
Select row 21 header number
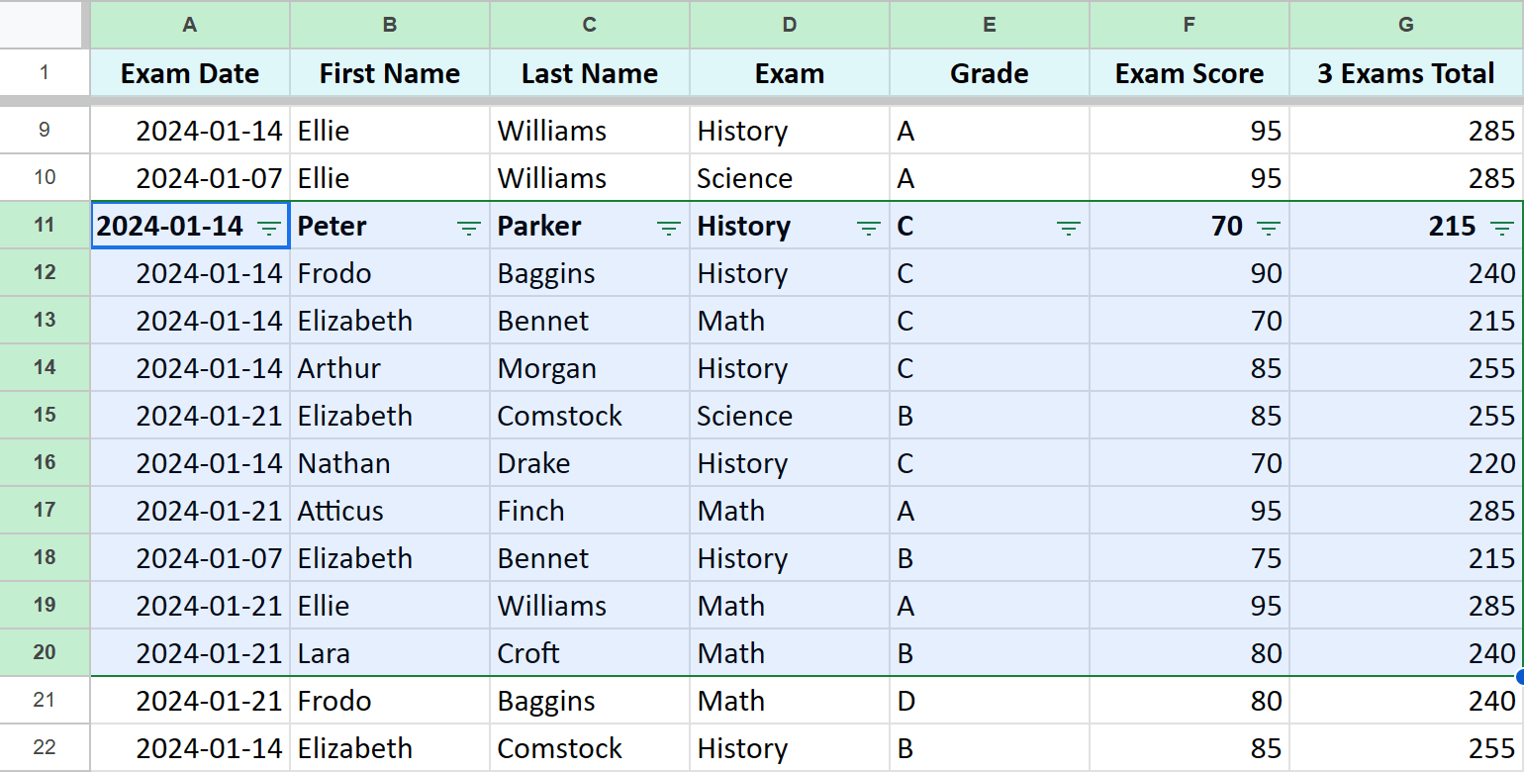45,700
